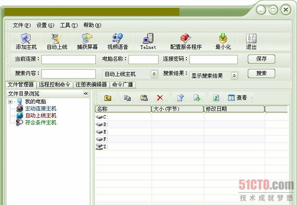The width and height of the screenshot is (297, 205).
Task: Focus the 连接密码 input field
Action: (x=213, y=60)
